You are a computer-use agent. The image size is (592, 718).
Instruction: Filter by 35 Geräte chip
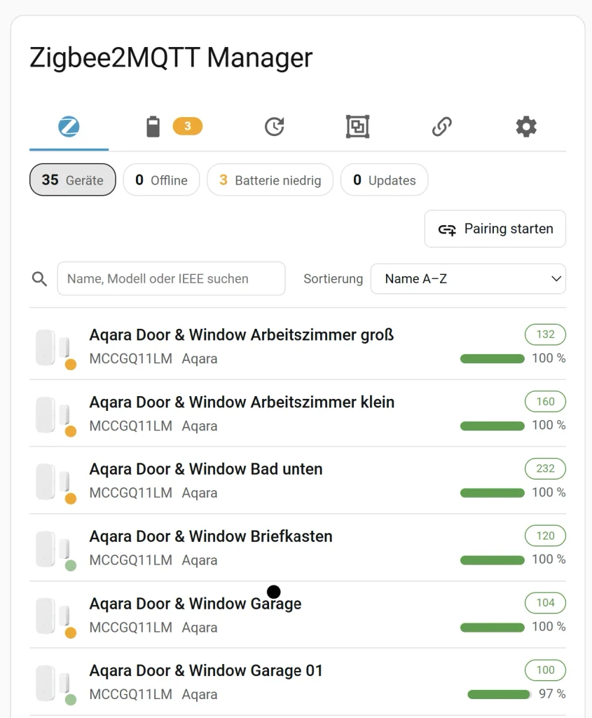click(x=73, y=180)
